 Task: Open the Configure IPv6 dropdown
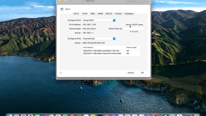coord(99,39)
